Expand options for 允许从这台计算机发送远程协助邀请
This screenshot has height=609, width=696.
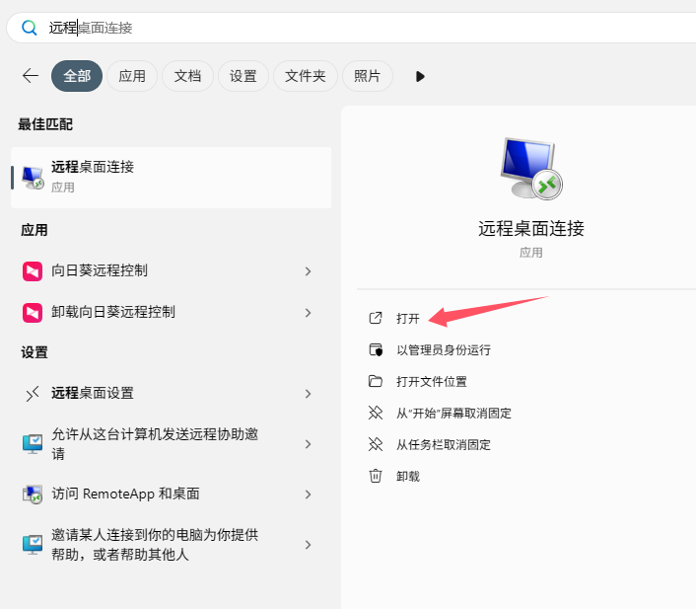[308, 444]
